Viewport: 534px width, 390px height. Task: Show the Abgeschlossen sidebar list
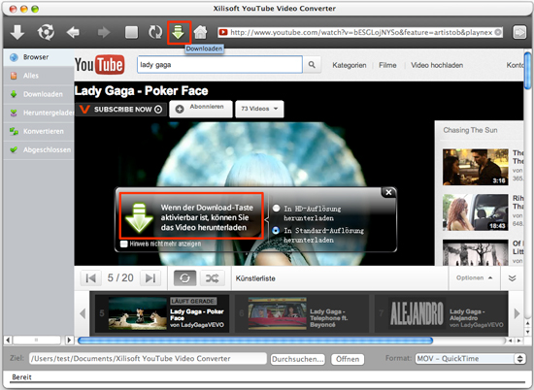(x=39, y=149)
